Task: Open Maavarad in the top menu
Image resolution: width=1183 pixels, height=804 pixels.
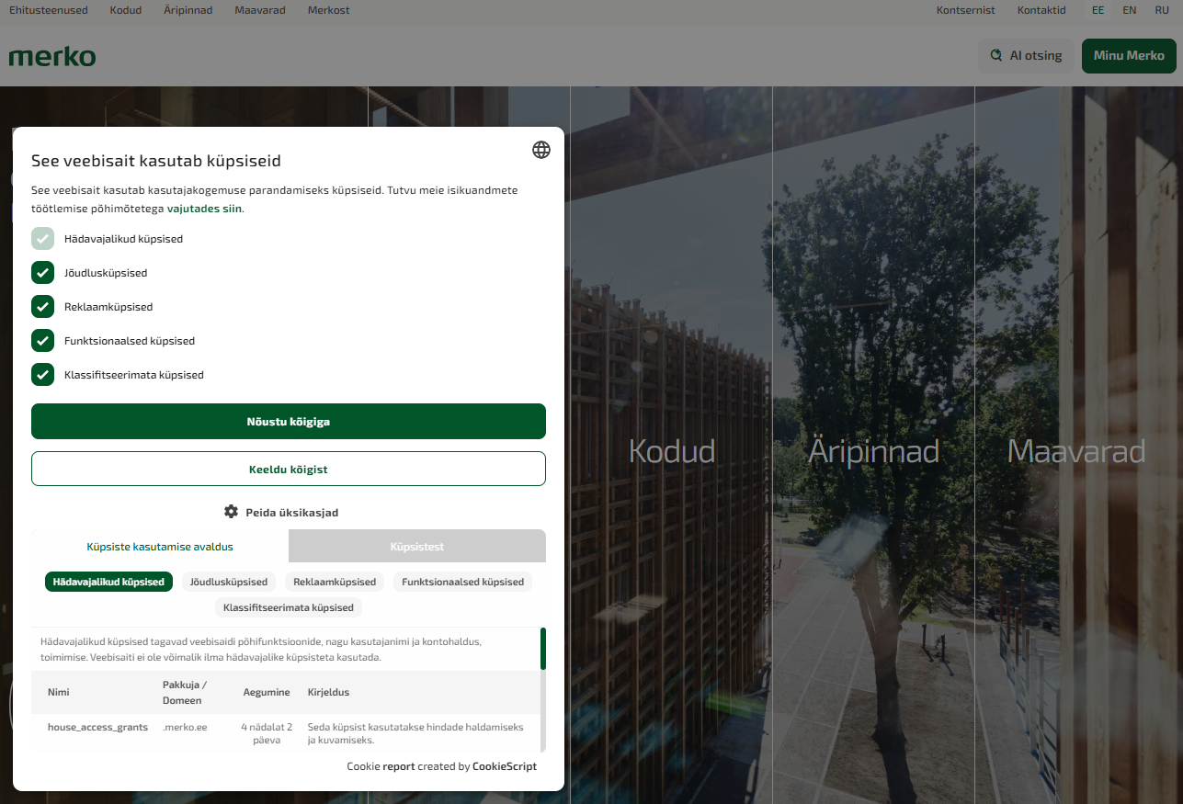Action: point(260,10)
